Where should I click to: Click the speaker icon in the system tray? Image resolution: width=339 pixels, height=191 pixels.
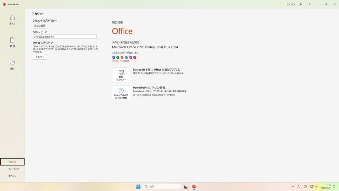(x=316, y=186)
